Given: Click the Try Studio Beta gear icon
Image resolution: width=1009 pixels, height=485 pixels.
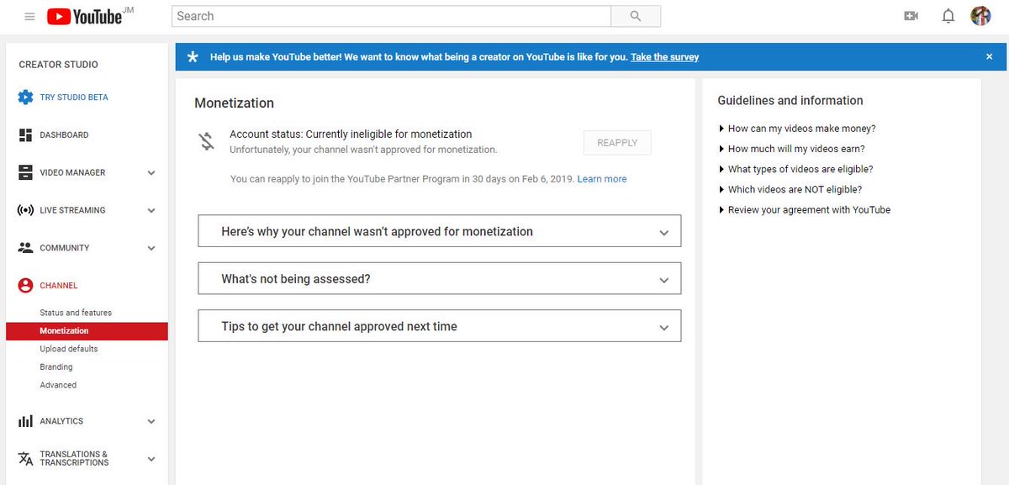Looking at the screenshot, I should pos(25,97).
